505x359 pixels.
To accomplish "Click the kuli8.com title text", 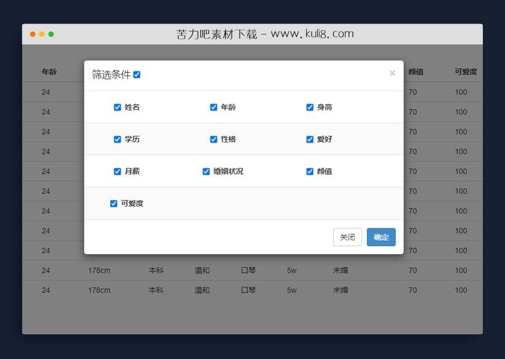I will pyautogui.click(x=265, y=34).
